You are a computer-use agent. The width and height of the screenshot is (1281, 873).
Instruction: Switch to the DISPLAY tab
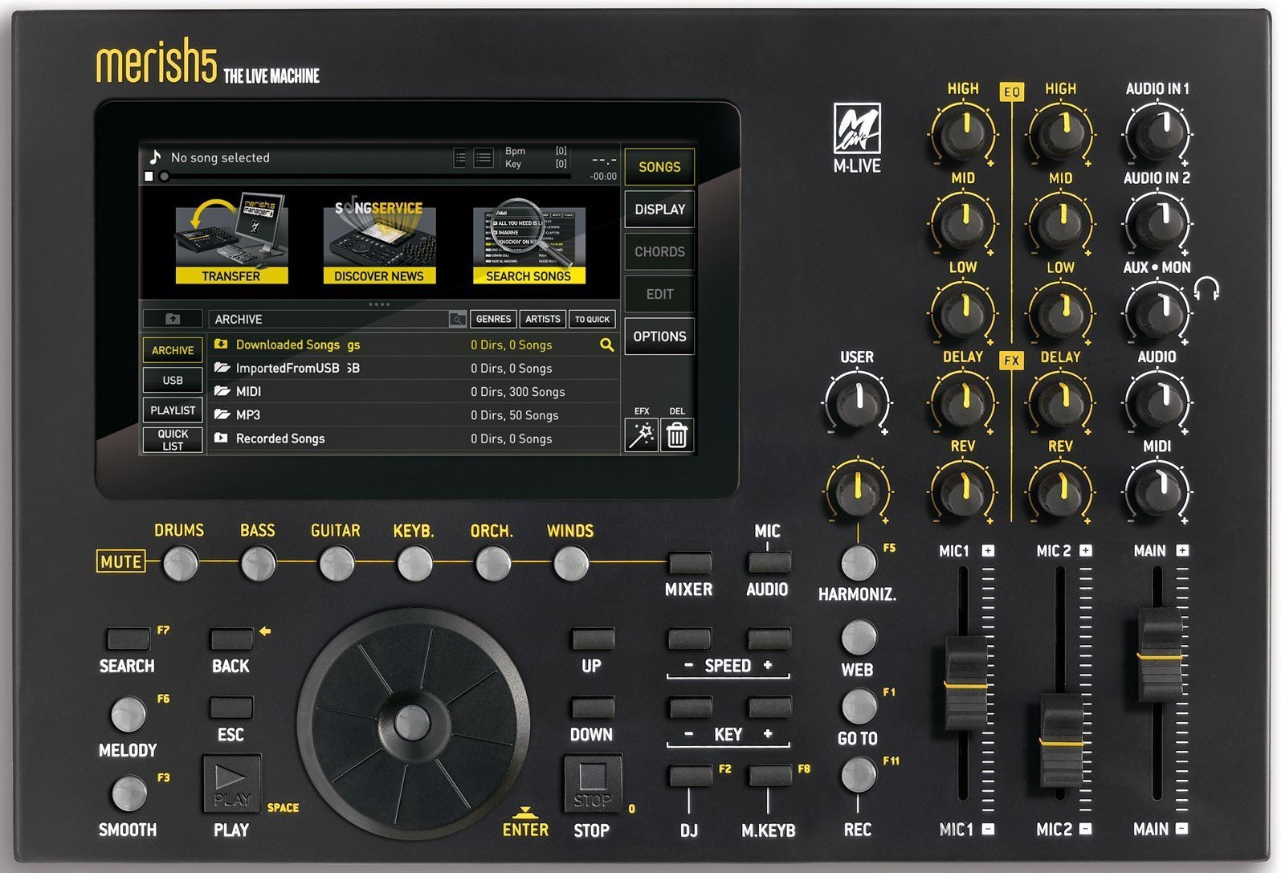pyautogui.click(x=659, y=209)
